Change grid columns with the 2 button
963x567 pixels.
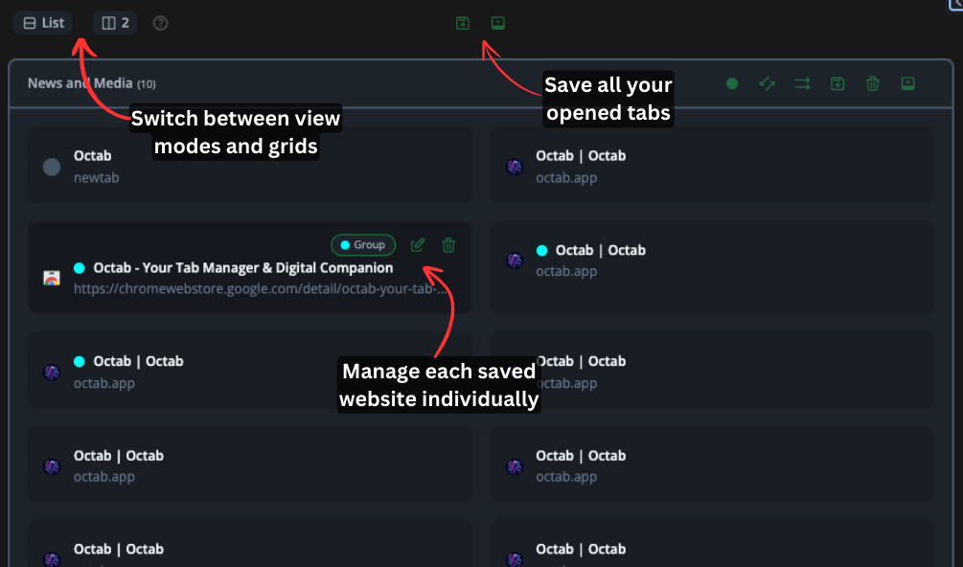[114, 23]
